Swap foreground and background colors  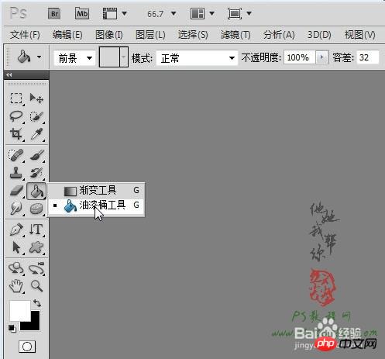pos(37,303)
